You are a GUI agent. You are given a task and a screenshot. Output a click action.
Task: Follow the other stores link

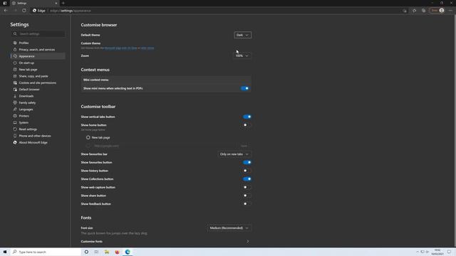(147, 48)
